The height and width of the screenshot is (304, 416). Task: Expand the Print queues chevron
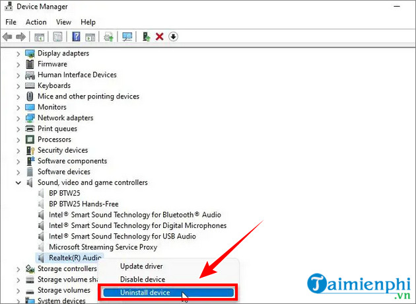coord(18,130)
